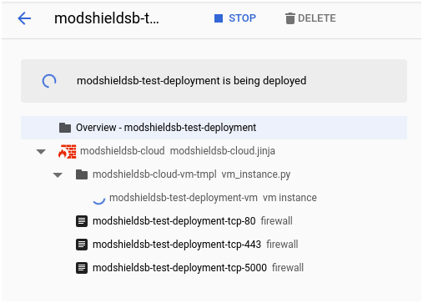The width and height of the screenshot is (423, 303).
Task: Select Overview - modshieldsb-test-deployment row
Action: 214,128
